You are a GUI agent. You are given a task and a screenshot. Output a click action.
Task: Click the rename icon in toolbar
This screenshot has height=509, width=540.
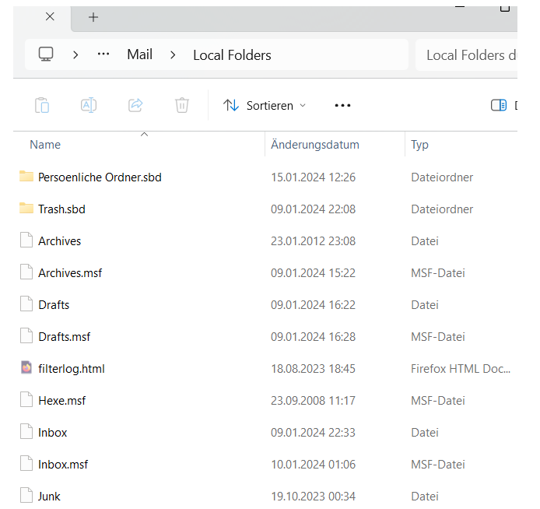[x=89, y=105]
